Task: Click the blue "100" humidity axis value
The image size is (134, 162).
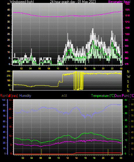Action: [x=4, y=100]
